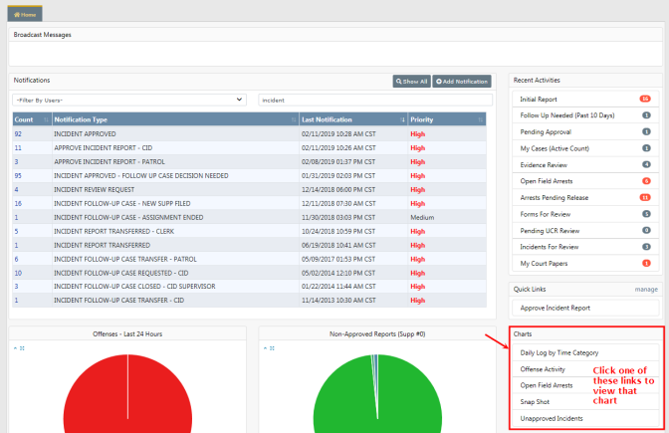The height and width of the screenshot is (433, 669).
Task: Sort by the Count column sort icon
Action: 46,119
